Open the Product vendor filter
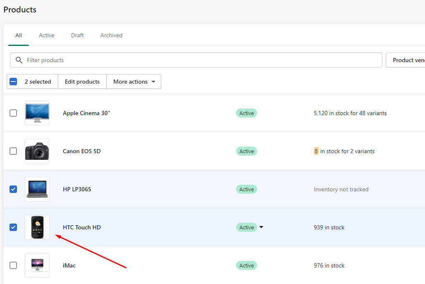 tap(406, 60)
